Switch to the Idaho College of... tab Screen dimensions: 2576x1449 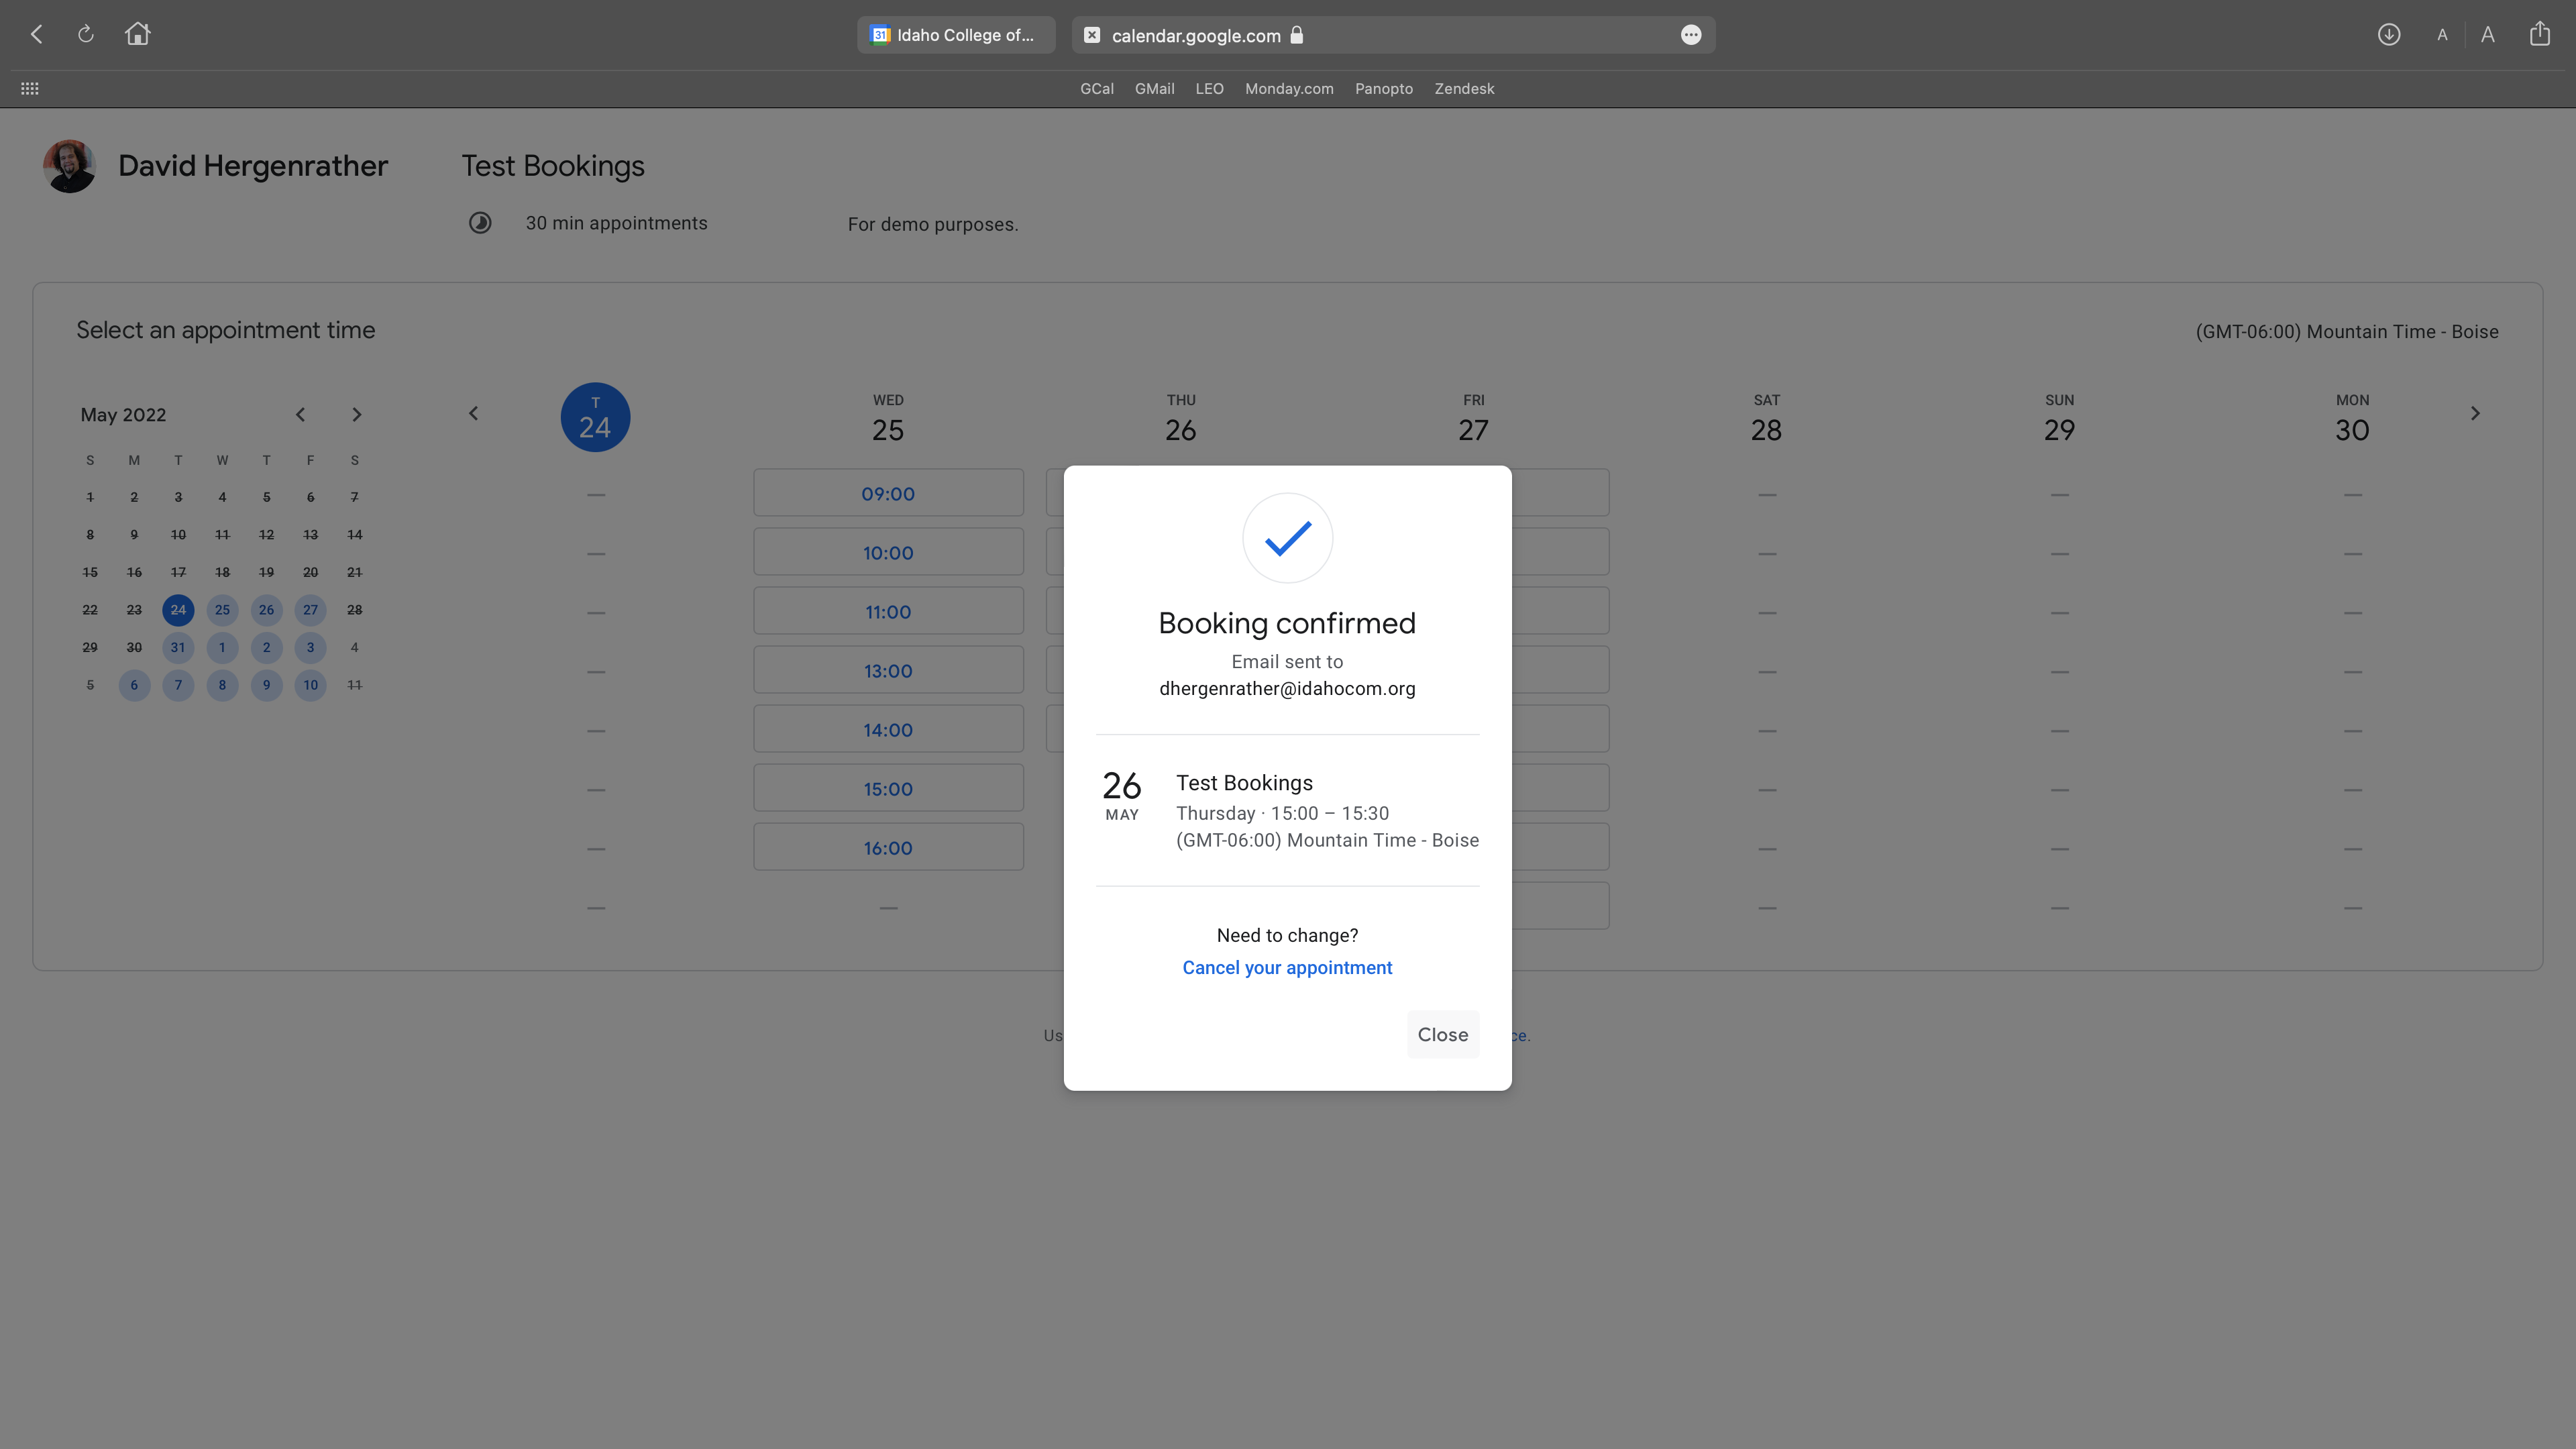click(956, 35)
